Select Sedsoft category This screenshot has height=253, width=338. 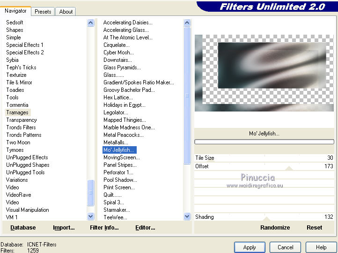click(15, 22)
